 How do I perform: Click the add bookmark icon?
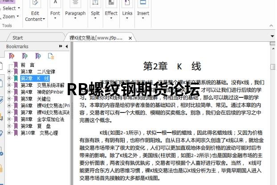[x=25, y=56]
